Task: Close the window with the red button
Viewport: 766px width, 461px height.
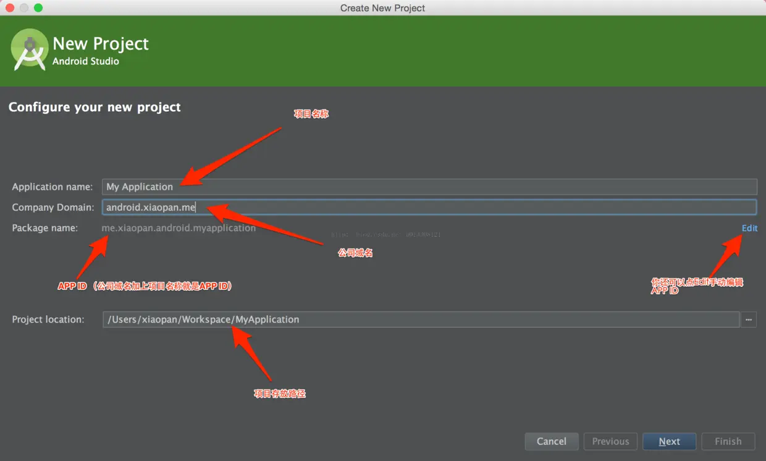Action: click(x=10, y=8)
